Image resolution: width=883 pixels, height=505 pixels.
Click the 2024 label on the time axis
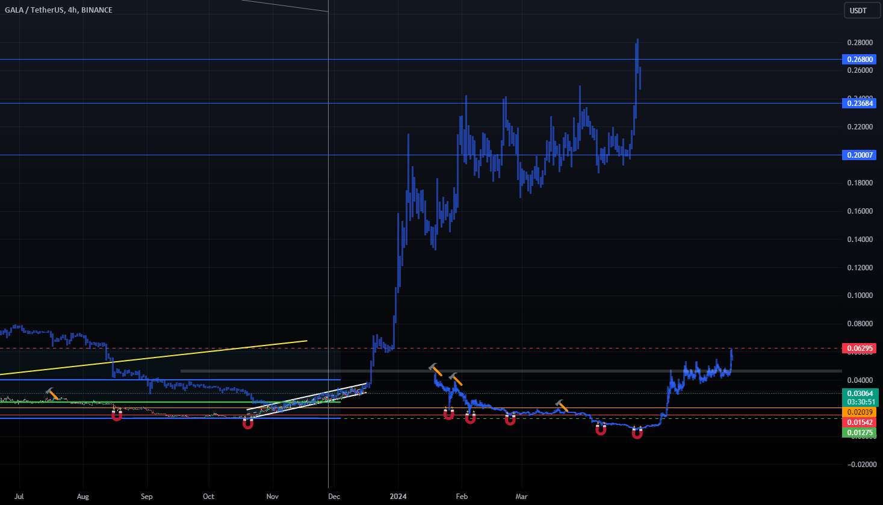click(398, 497)
